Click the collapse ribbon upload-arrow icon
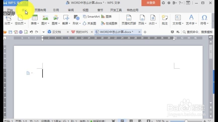218x122 pixels. point(188,3)
